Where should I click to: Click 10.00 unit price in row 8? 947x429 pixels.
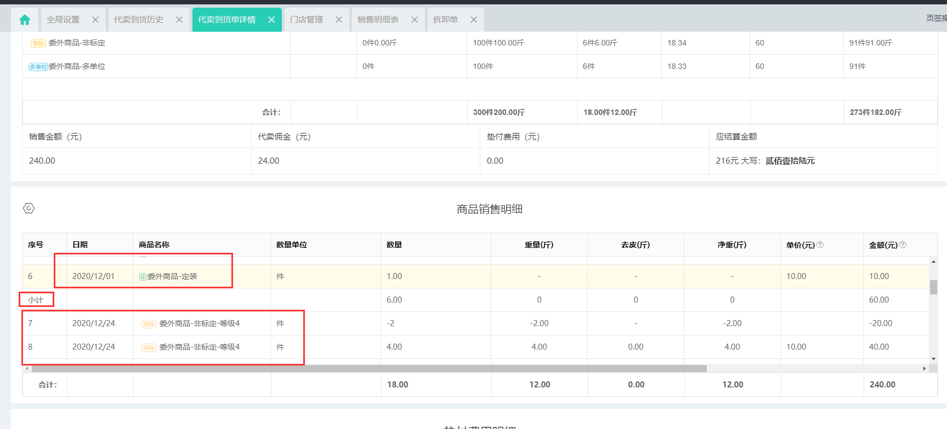[796, 347]
